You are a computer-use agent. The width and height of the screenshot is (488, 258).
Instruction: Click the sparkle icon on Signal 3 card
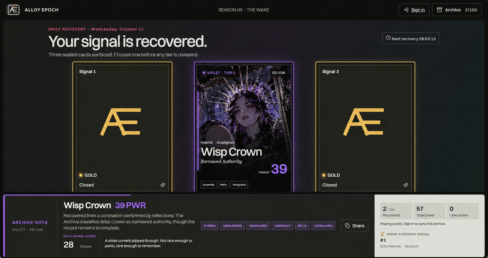pos(406,185)
